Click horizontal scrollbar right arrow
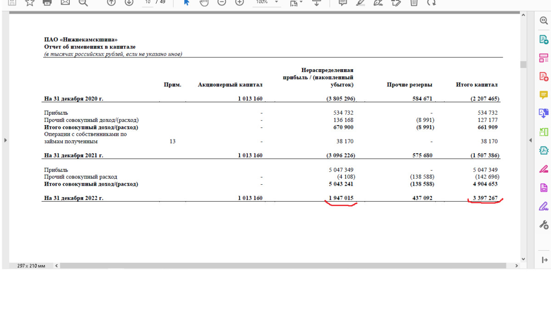The height and width of the screenshot is (309, 551). point(517,265)
